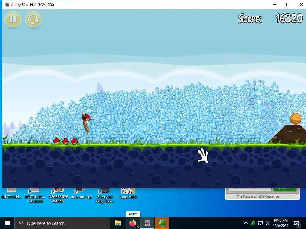Click the orange ball on the dirt hill

point(295,119)
